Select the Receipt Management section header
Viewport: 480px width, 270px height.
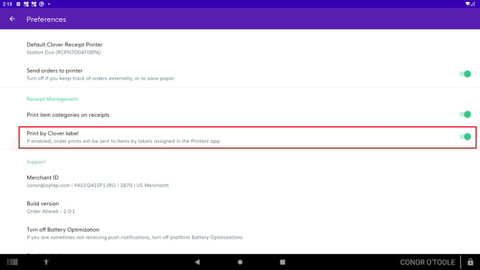pos(52,99)
